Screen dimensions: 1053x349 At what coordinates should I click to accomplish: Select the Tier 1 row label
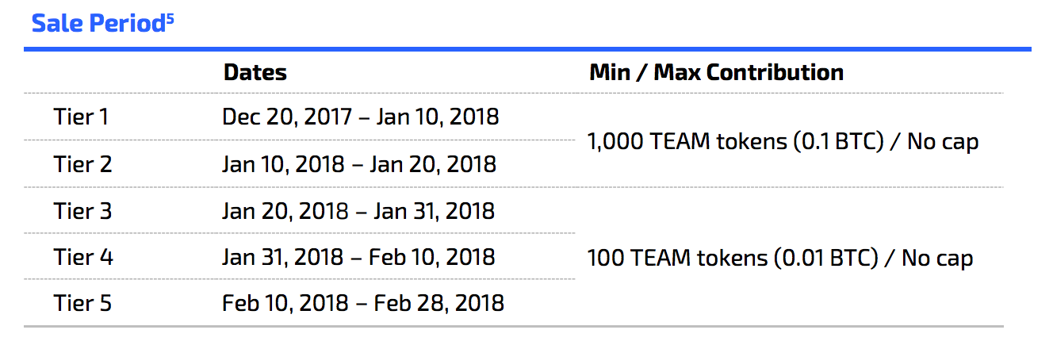click(x=81, y=117)
